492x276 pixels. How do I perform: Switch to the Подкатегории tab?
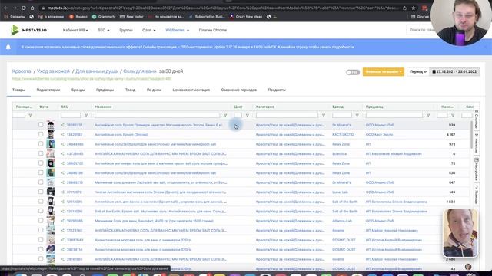point(48,90)
